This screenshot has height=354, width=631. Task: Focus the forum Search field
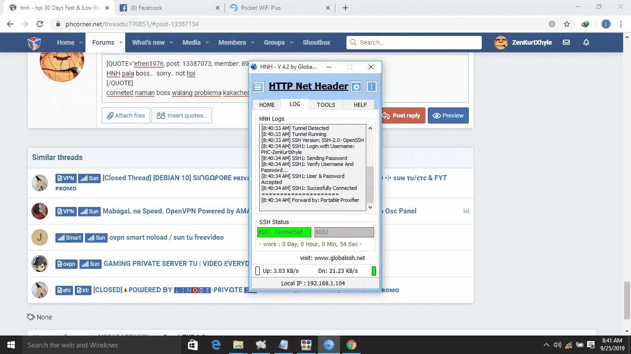414,42
